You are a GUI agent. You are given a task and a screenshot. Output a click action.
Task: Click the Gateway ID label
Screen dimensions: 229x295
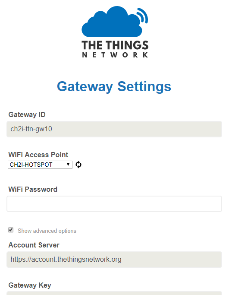pos(27,114)
